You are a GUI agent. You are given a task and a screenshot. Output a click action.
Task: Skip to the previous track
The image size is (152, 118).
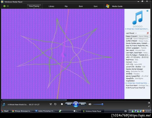pyautogui.click(x=69, y=104)
